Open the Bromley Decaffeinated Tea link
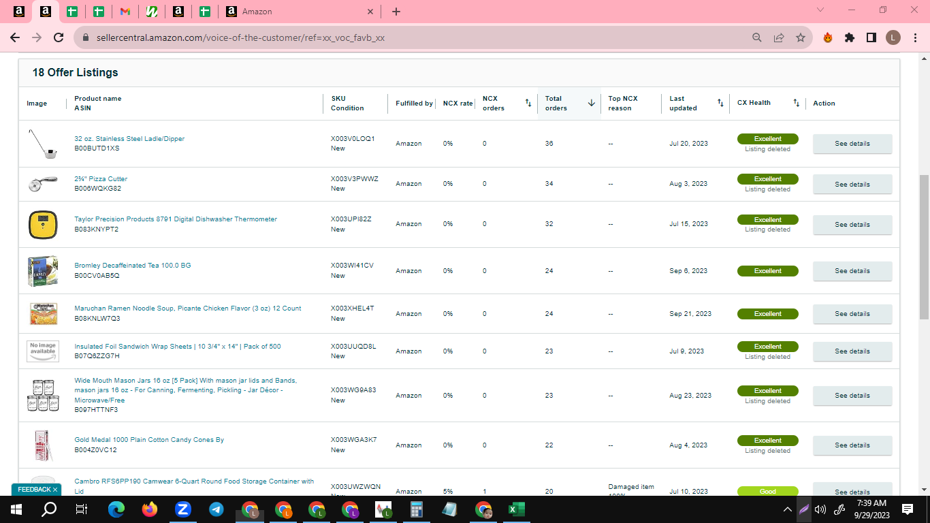 coord(133,266)
